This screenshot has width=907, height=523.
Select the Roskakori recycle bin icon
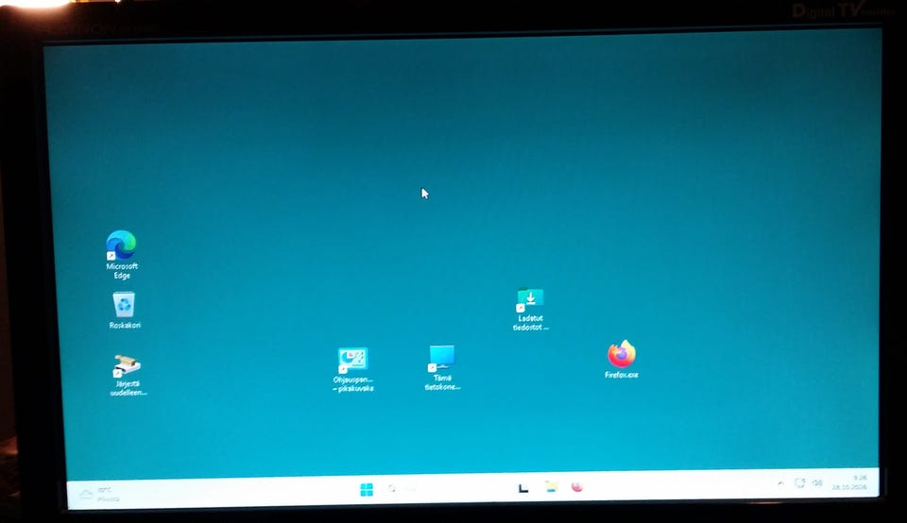point(125,311)
